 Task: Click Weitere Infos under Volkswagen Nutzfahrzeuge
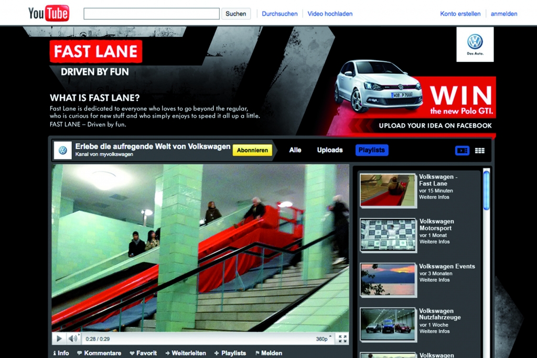point(434,331)
